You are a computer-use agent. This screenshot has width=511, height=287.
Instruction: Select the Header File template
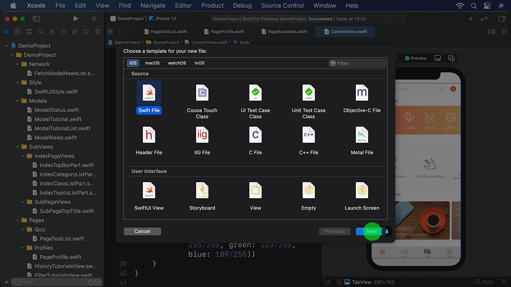click(x=149, y=141)
